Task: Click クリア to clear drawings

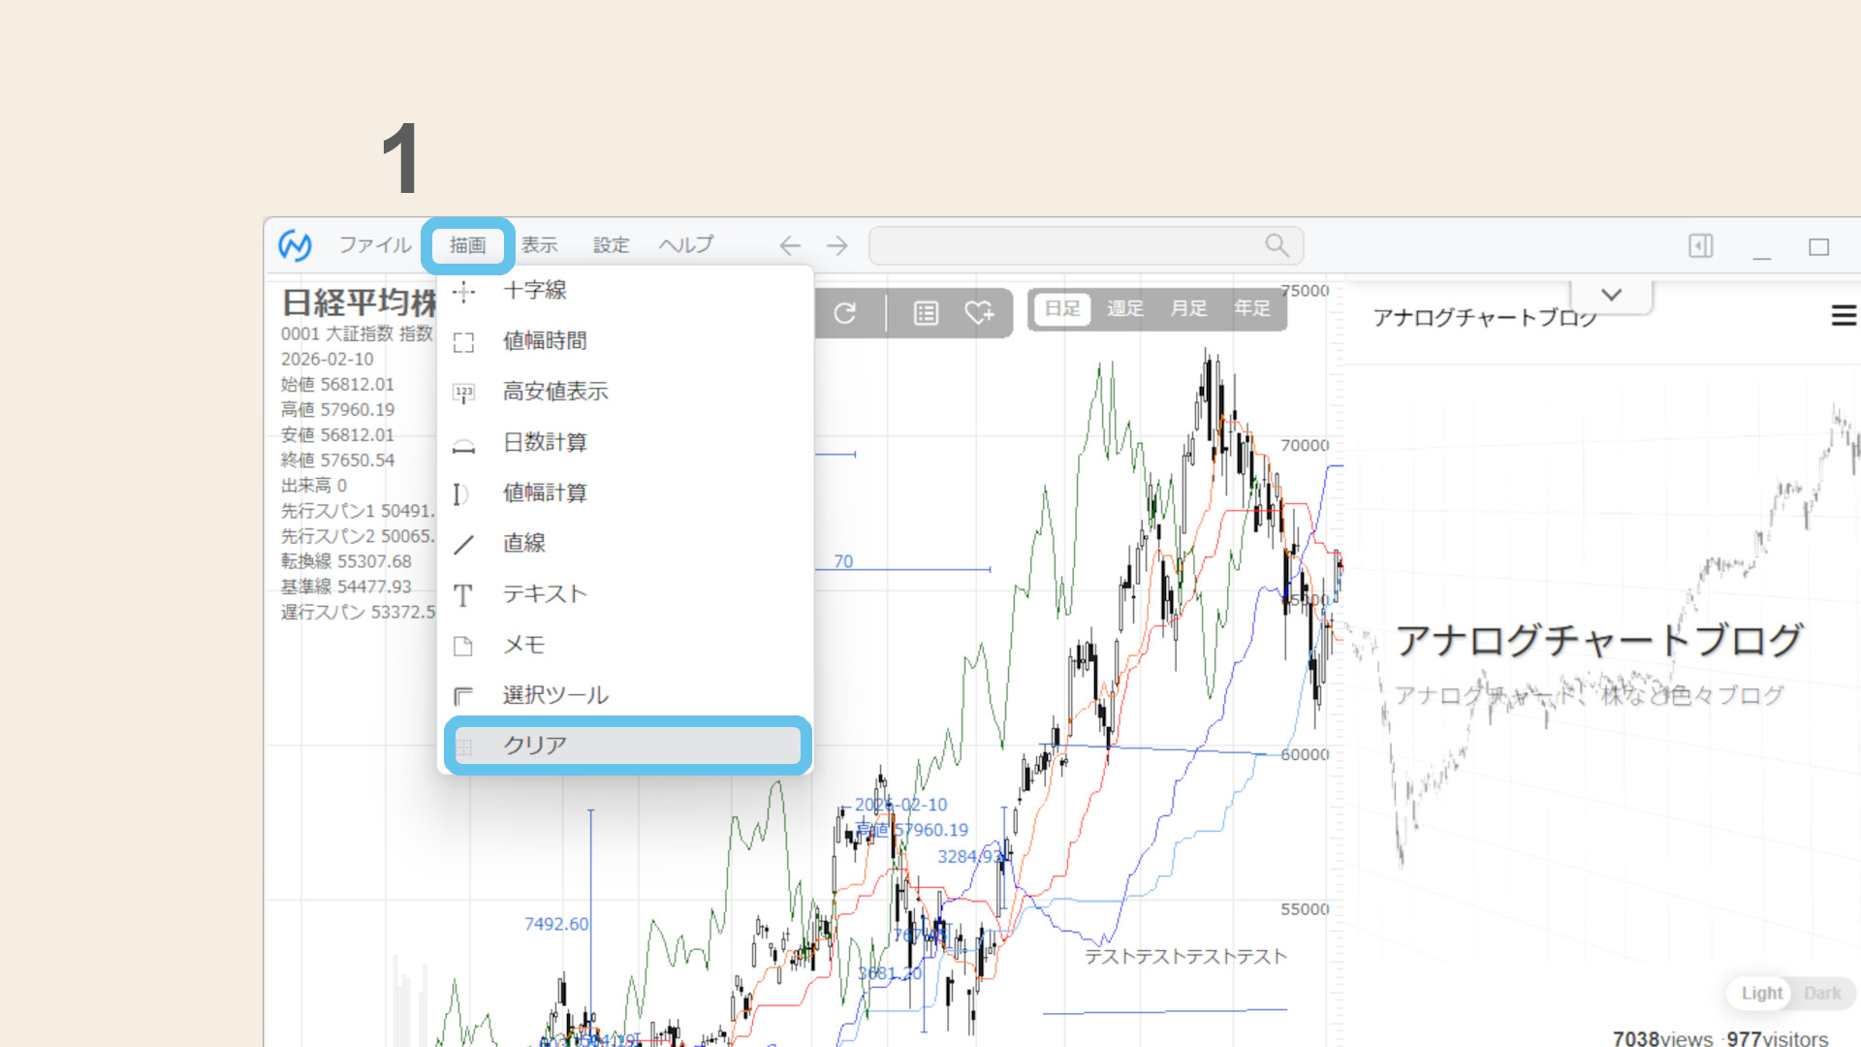Action: click(627, 746)
